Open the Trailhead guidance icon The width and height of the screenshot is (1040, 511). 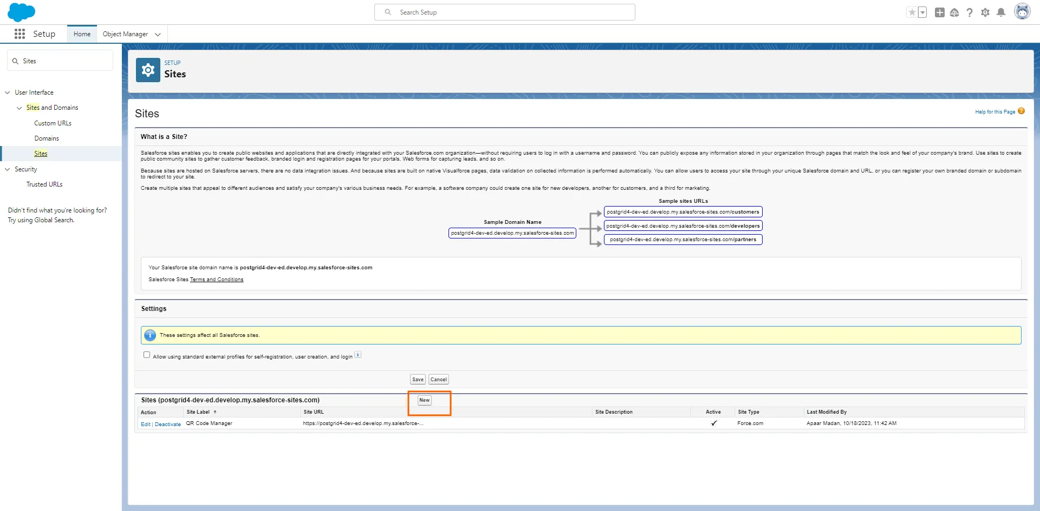point(954,12)
